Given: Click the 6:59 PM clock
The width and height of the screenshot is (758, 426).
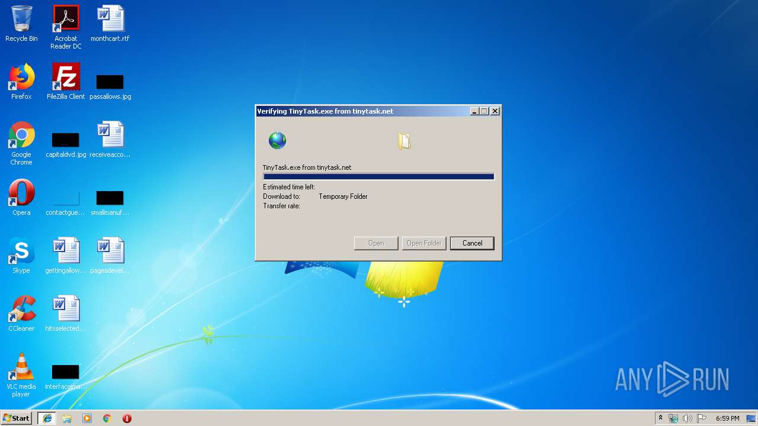Looking at the screenshot, I should pos(727,418).
